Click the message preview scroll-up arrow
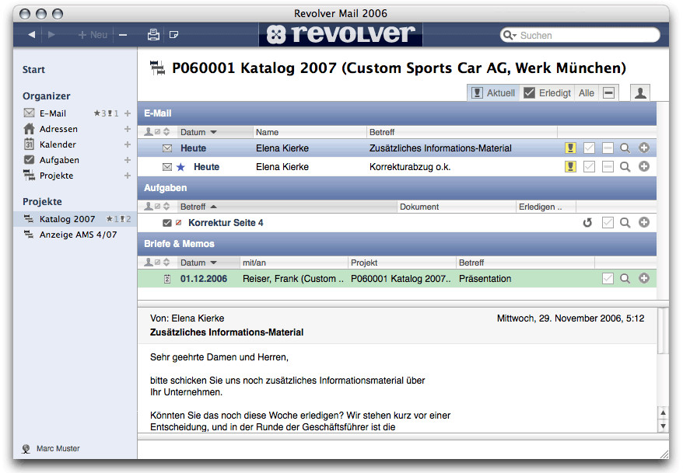The width and height of the screenshot is (683, 473). (x=663, y=412)
